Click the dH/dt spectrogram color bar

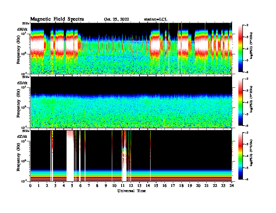[240, 49]
